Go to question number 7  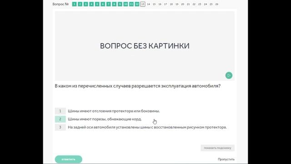tap(109, 4)
